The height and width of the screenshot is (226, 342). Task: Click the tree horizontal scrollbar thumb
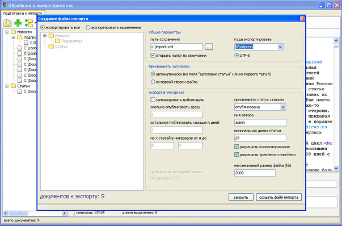[18, 213]
